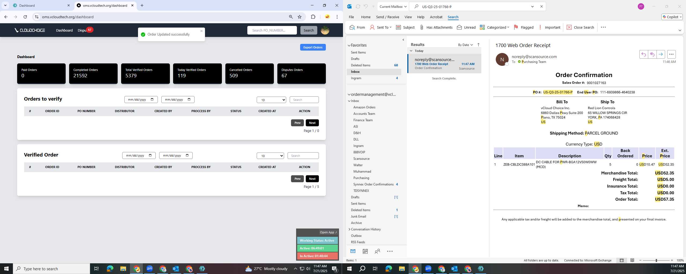Click the first date field in Orders to verify
The image size is (686, 274).
pos(141,100)
